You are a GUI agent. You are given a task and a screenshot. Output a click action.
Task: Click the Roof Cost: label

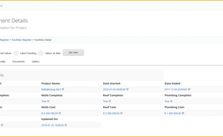(110, 107)
